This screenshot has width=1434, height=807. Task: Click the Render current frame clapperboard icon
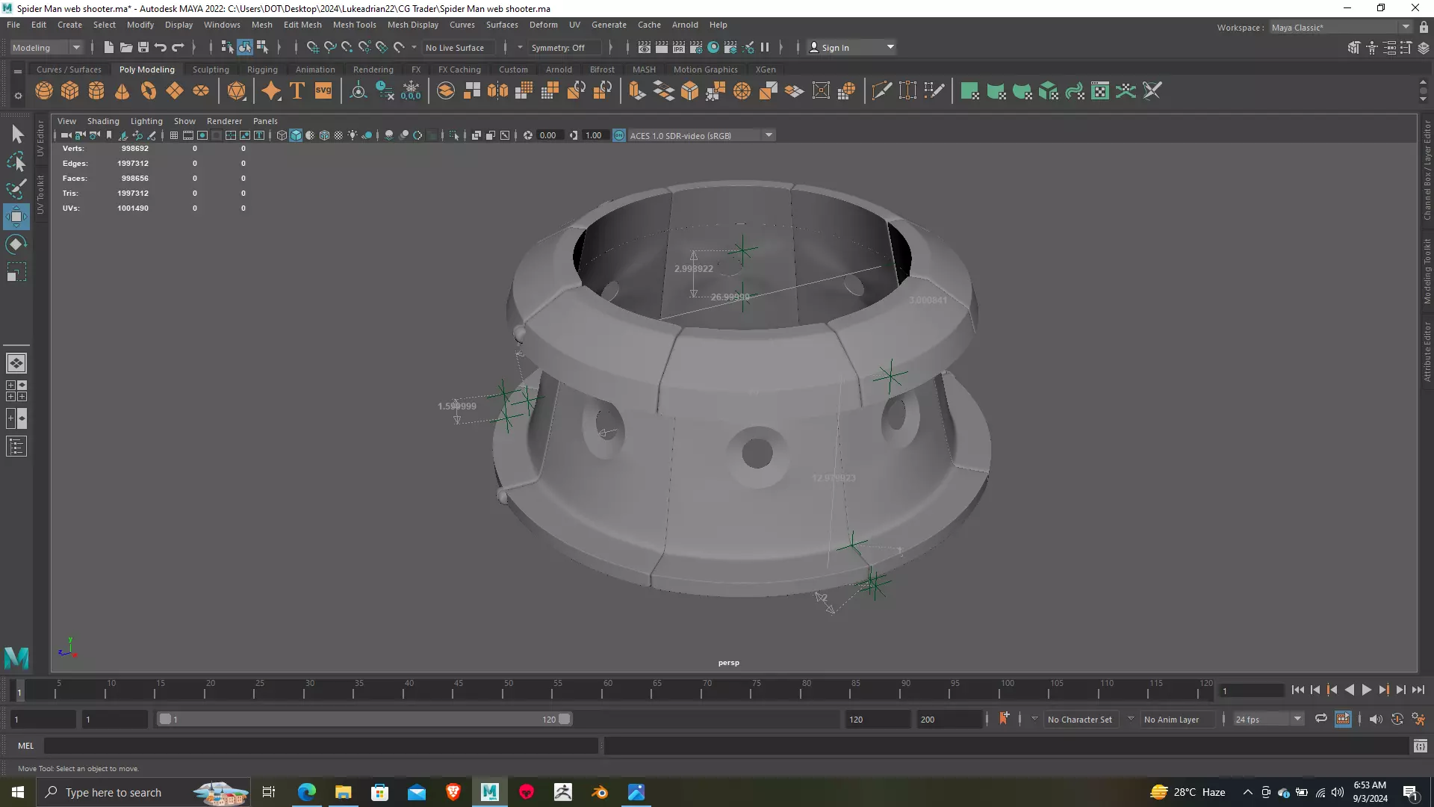(x=662, y=47)
